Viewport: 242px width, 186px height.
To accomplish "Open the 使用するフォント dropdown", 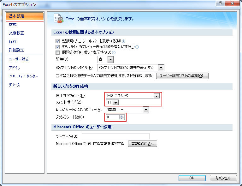I will pos(156,96).
